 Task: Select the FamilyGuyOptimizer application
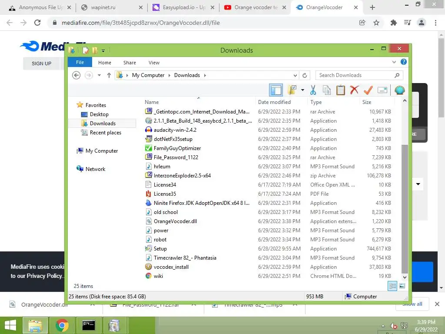point(177,148)
